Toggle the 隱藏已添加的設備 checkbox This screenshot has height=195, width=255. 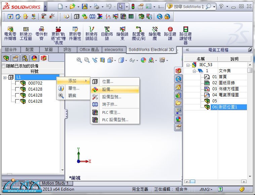3,66
